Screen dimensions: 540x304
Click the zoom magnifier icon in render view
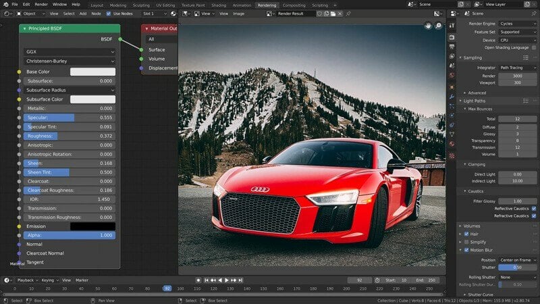[x=438, y=26]
